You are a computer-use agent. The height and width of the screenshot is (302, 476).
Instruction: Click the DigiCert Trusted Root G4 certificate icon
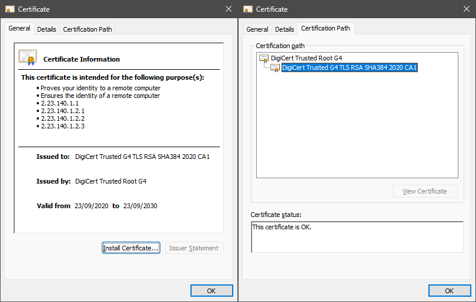click(x=264, y=58)
